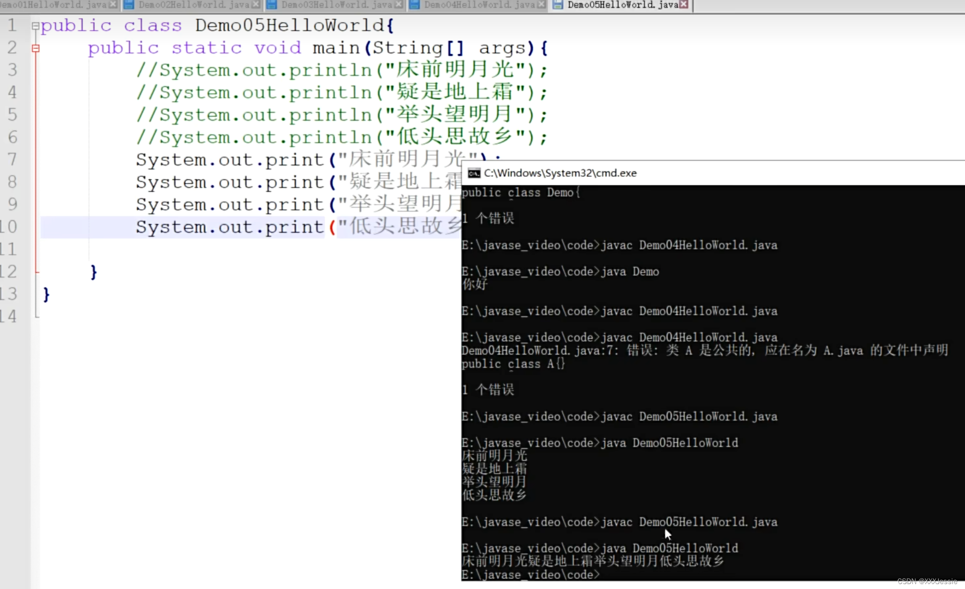Click the commented println "疑是地上霜" line
Screen dimensions: 965x589
(342, 92)
